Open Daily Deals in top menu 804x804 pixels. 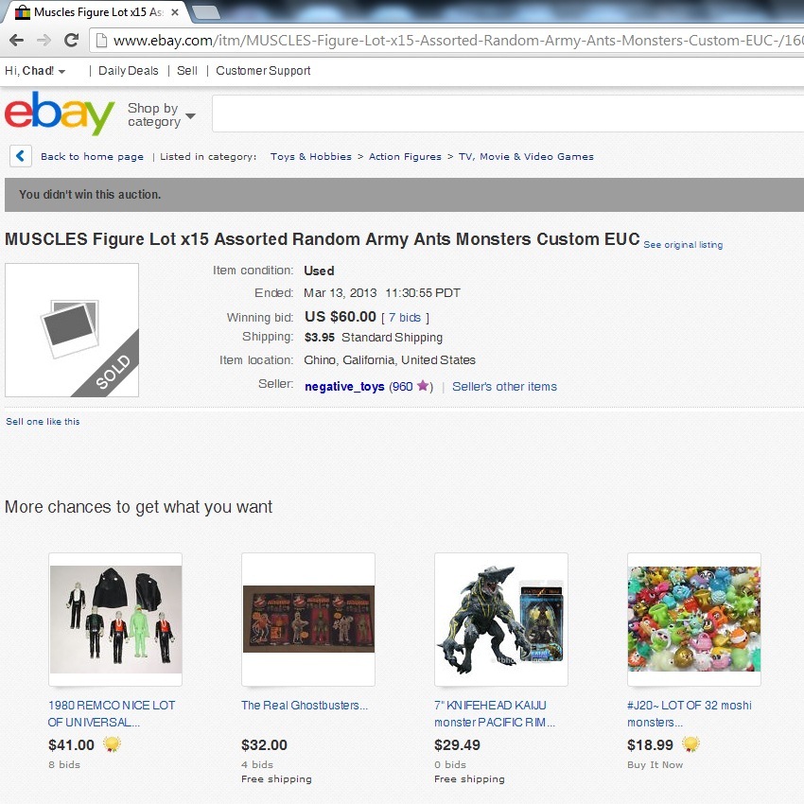click(x=129, y=71)
